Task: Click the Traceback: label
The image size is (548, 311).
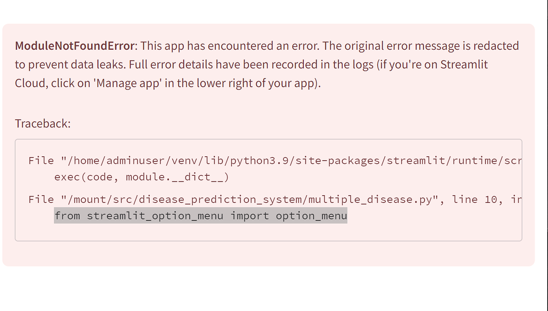Action: (x=42, y=124)
